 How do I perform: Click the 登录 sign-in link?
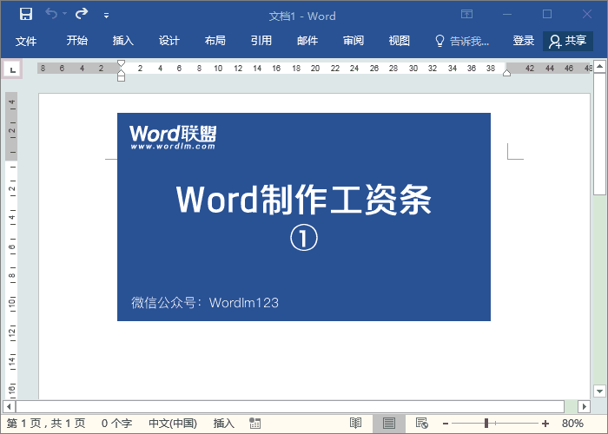(524, 41)
